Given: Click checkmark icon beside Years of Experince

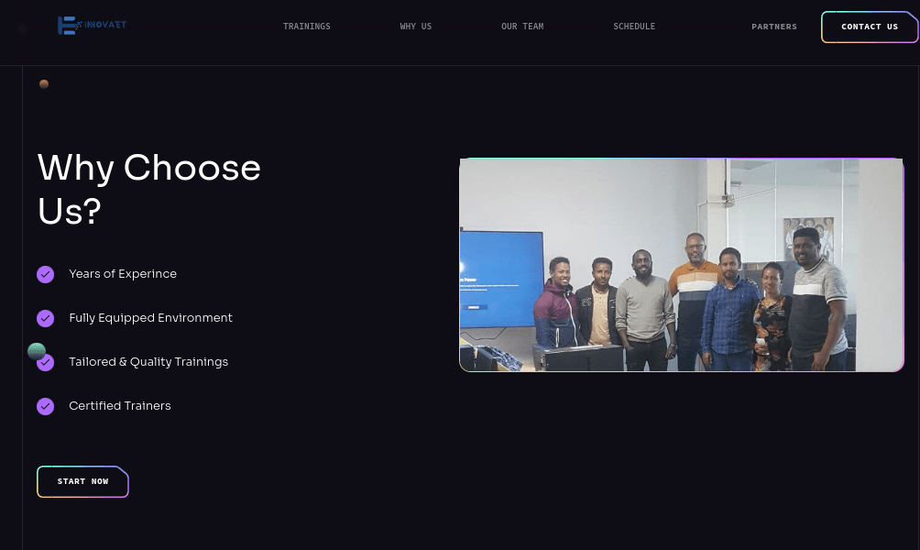Looking at the screenshot, I should point(45,274).
